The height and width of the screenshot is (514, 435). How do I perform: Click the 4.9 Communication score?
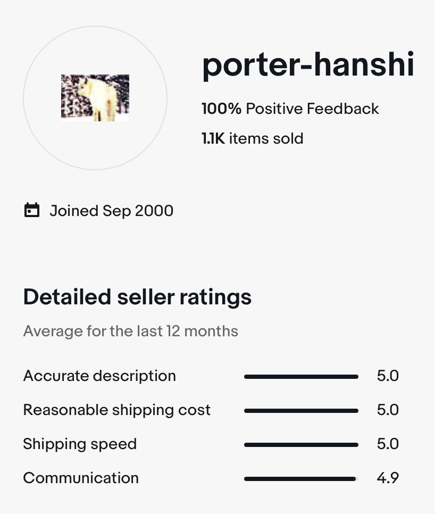click(388, 478)
